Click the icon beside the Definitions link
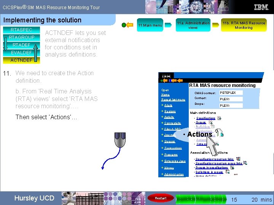 (213, 126)
